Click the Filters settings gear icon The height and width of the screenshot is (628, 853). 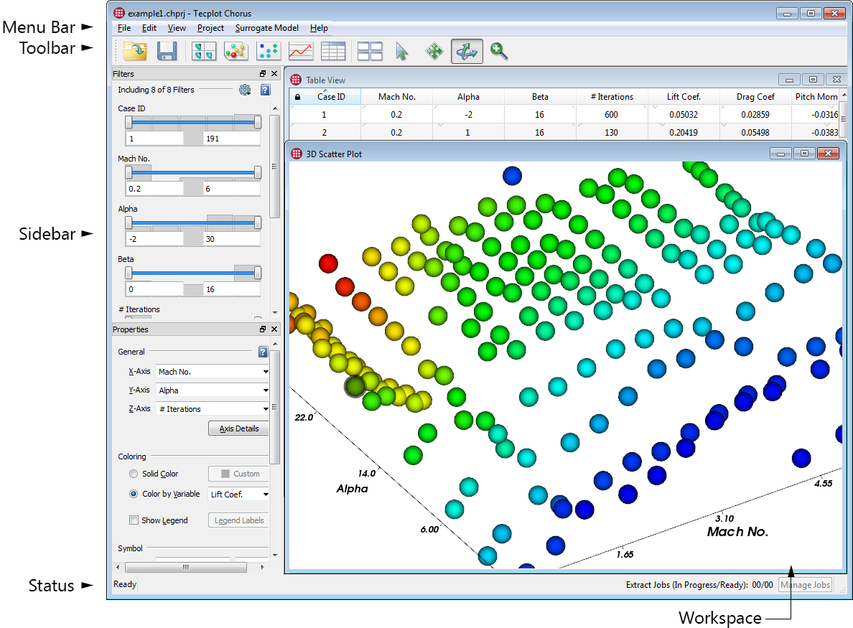coord(245,90)
